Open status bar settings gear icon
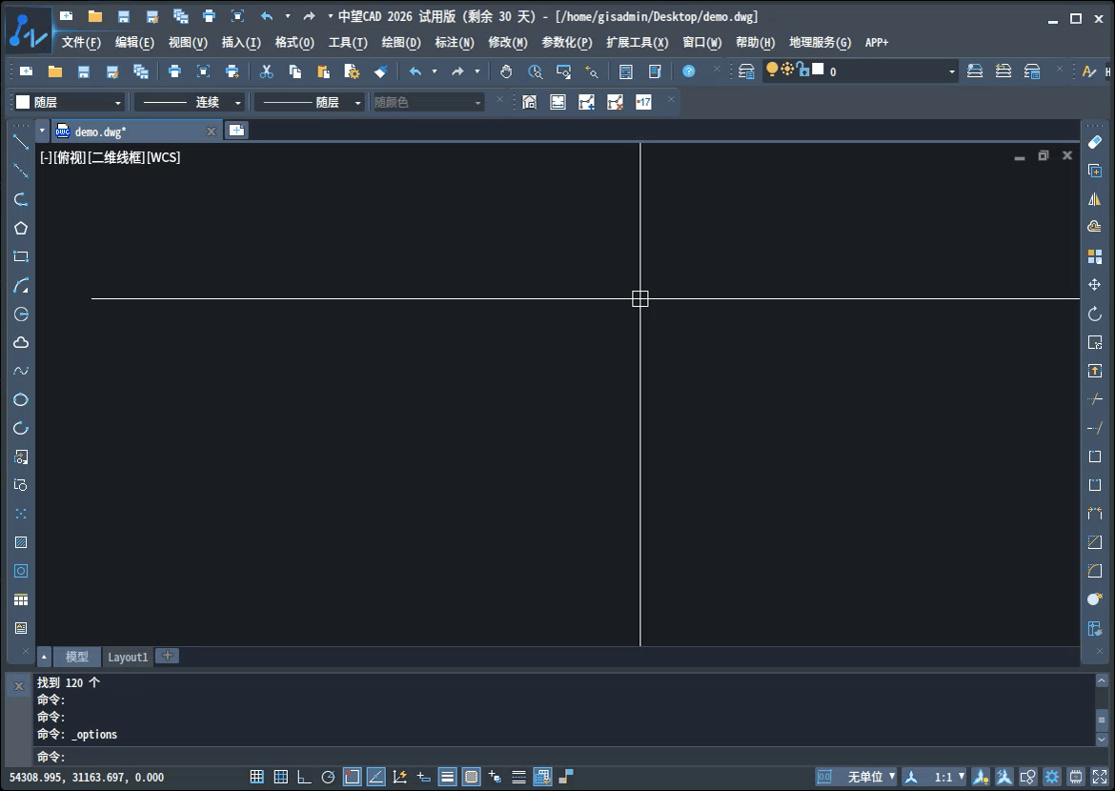 click(x=1052, y=777)
